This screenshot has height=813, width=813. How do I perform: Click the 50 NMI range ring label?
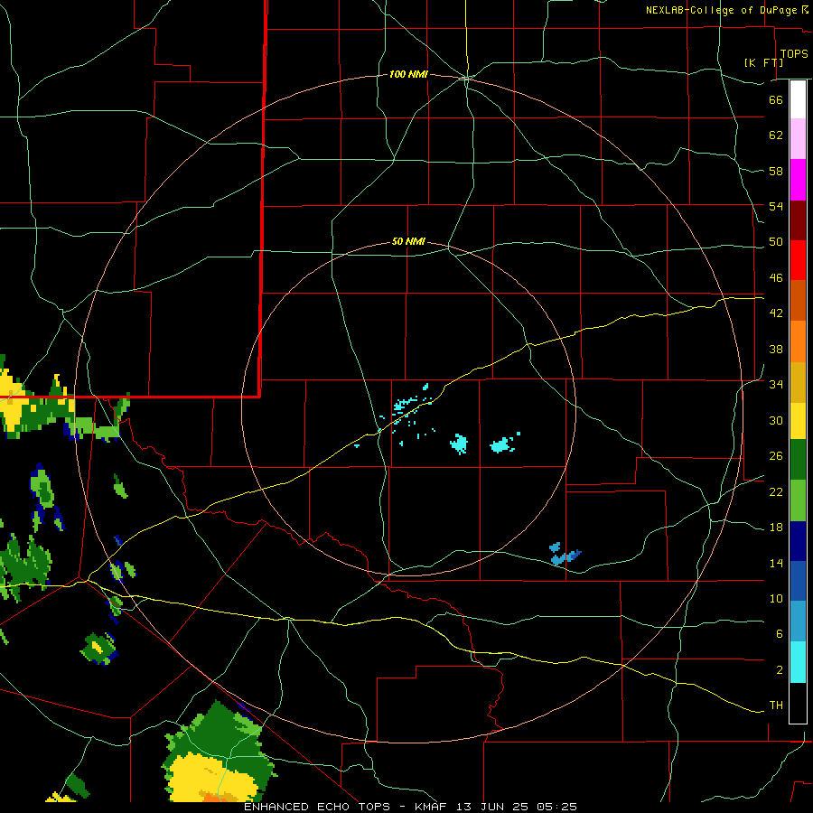408,241
